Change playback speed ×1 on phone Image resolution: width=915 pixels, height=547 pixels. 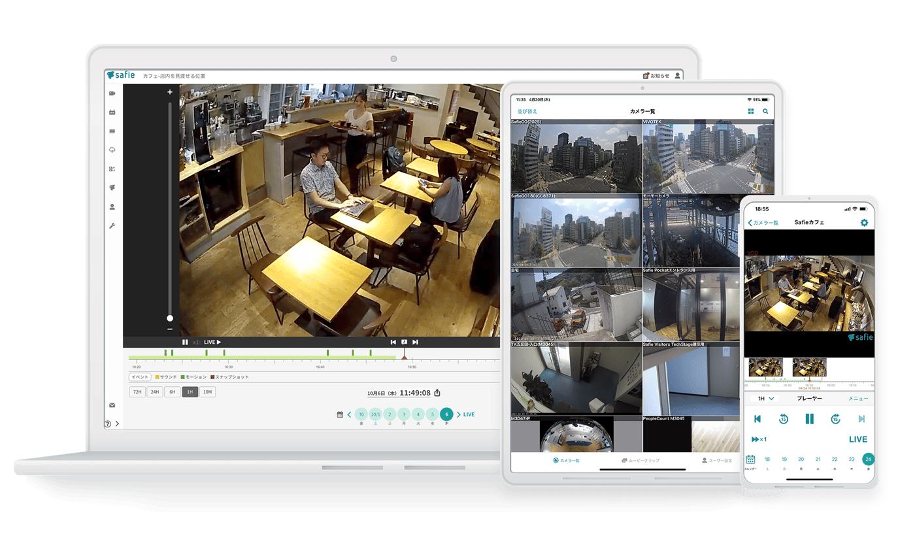[x=759, y=440]
